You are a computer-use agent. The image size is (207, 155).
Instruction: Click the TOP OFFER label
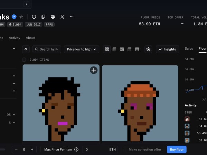pyautogui.click(x=176, y=17)
